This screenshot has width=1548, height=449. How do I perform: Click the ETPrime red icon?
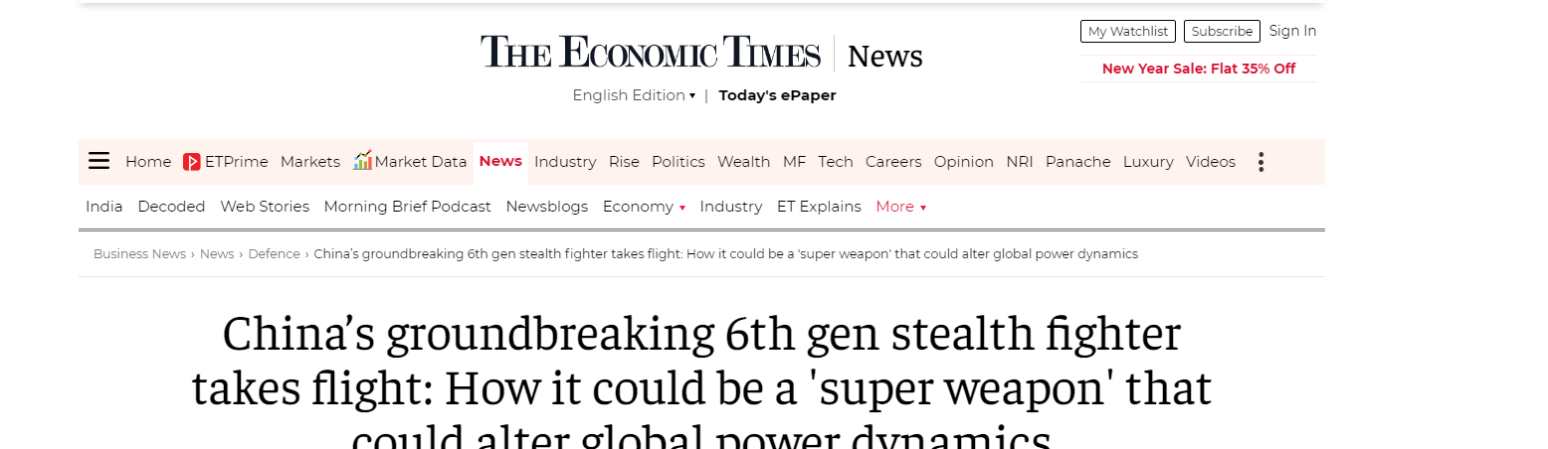tap(192, 162)
